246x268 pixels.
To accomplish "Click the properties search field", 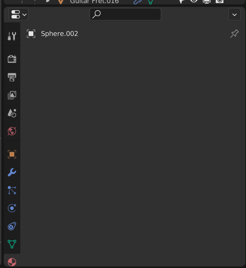I will (125, 14).
